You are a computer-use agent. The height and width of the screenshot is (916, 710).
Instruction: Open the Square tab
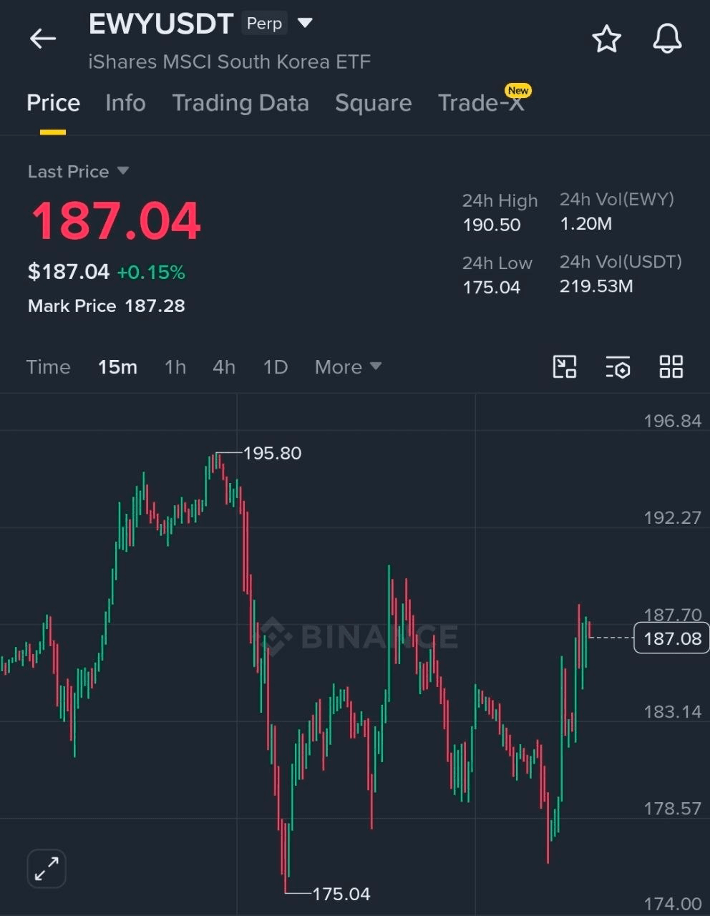(374, 103)
